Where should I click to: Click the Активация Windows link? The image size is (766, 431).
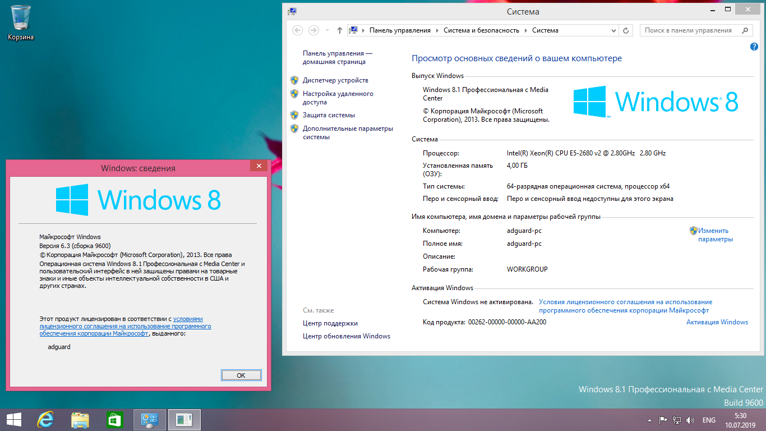point(717,322)
